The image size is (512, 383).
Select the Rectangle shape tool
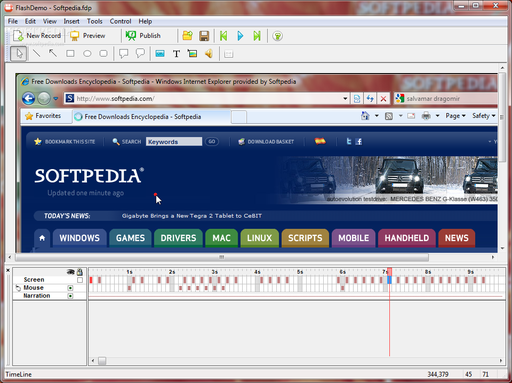coord(70,53)
